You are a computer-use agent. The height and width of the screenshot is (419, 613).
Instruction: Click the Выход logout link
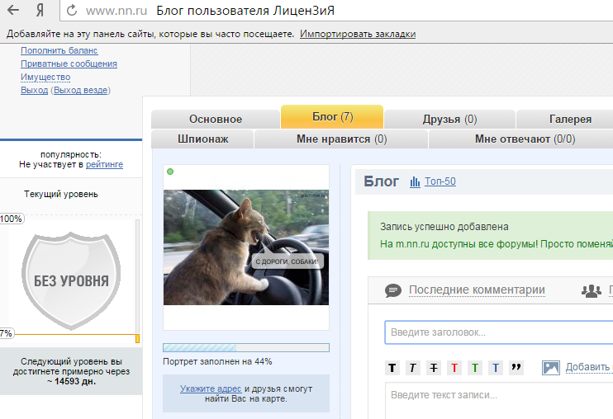[x=35, y=90]
